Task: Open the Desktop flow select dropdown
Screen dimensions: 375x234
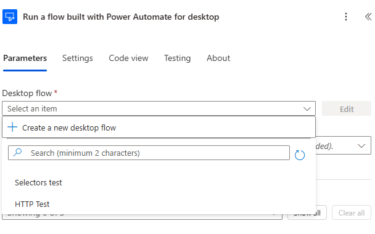Action: 159,108
